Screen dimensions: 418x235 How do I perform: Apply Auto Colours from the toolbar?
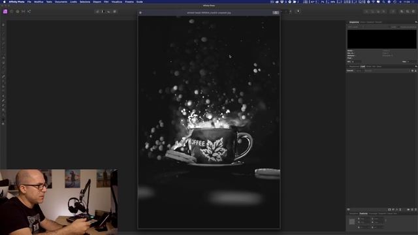pyautogui.click(x=109, y=12)
